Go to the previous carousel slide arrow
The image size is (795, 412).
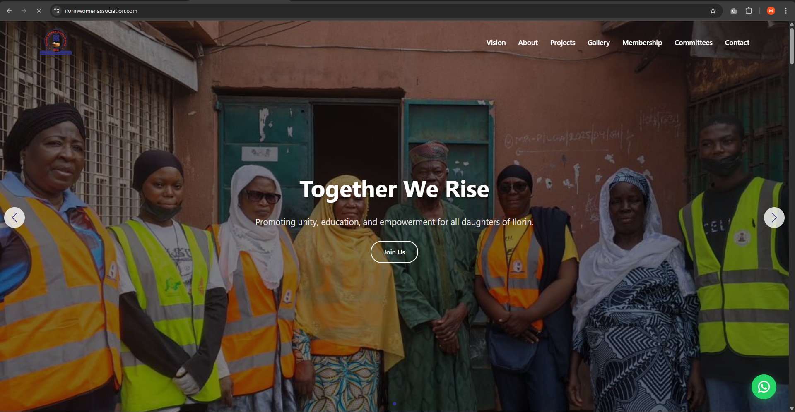point(14,218)
